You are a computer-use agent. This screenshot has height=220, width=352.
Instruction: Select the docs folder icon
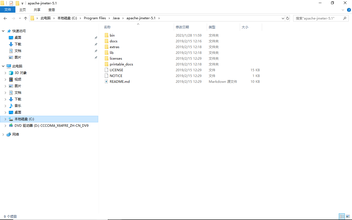click(106, 41)
